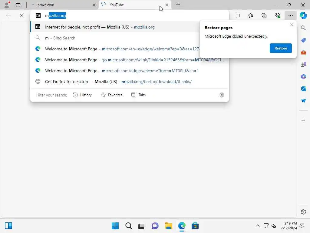Open the tab actions menu icon

[18, 5]
